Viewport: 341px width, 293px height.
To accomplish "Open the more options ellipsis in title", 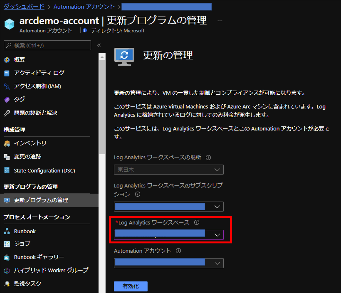I will point(220,21).
